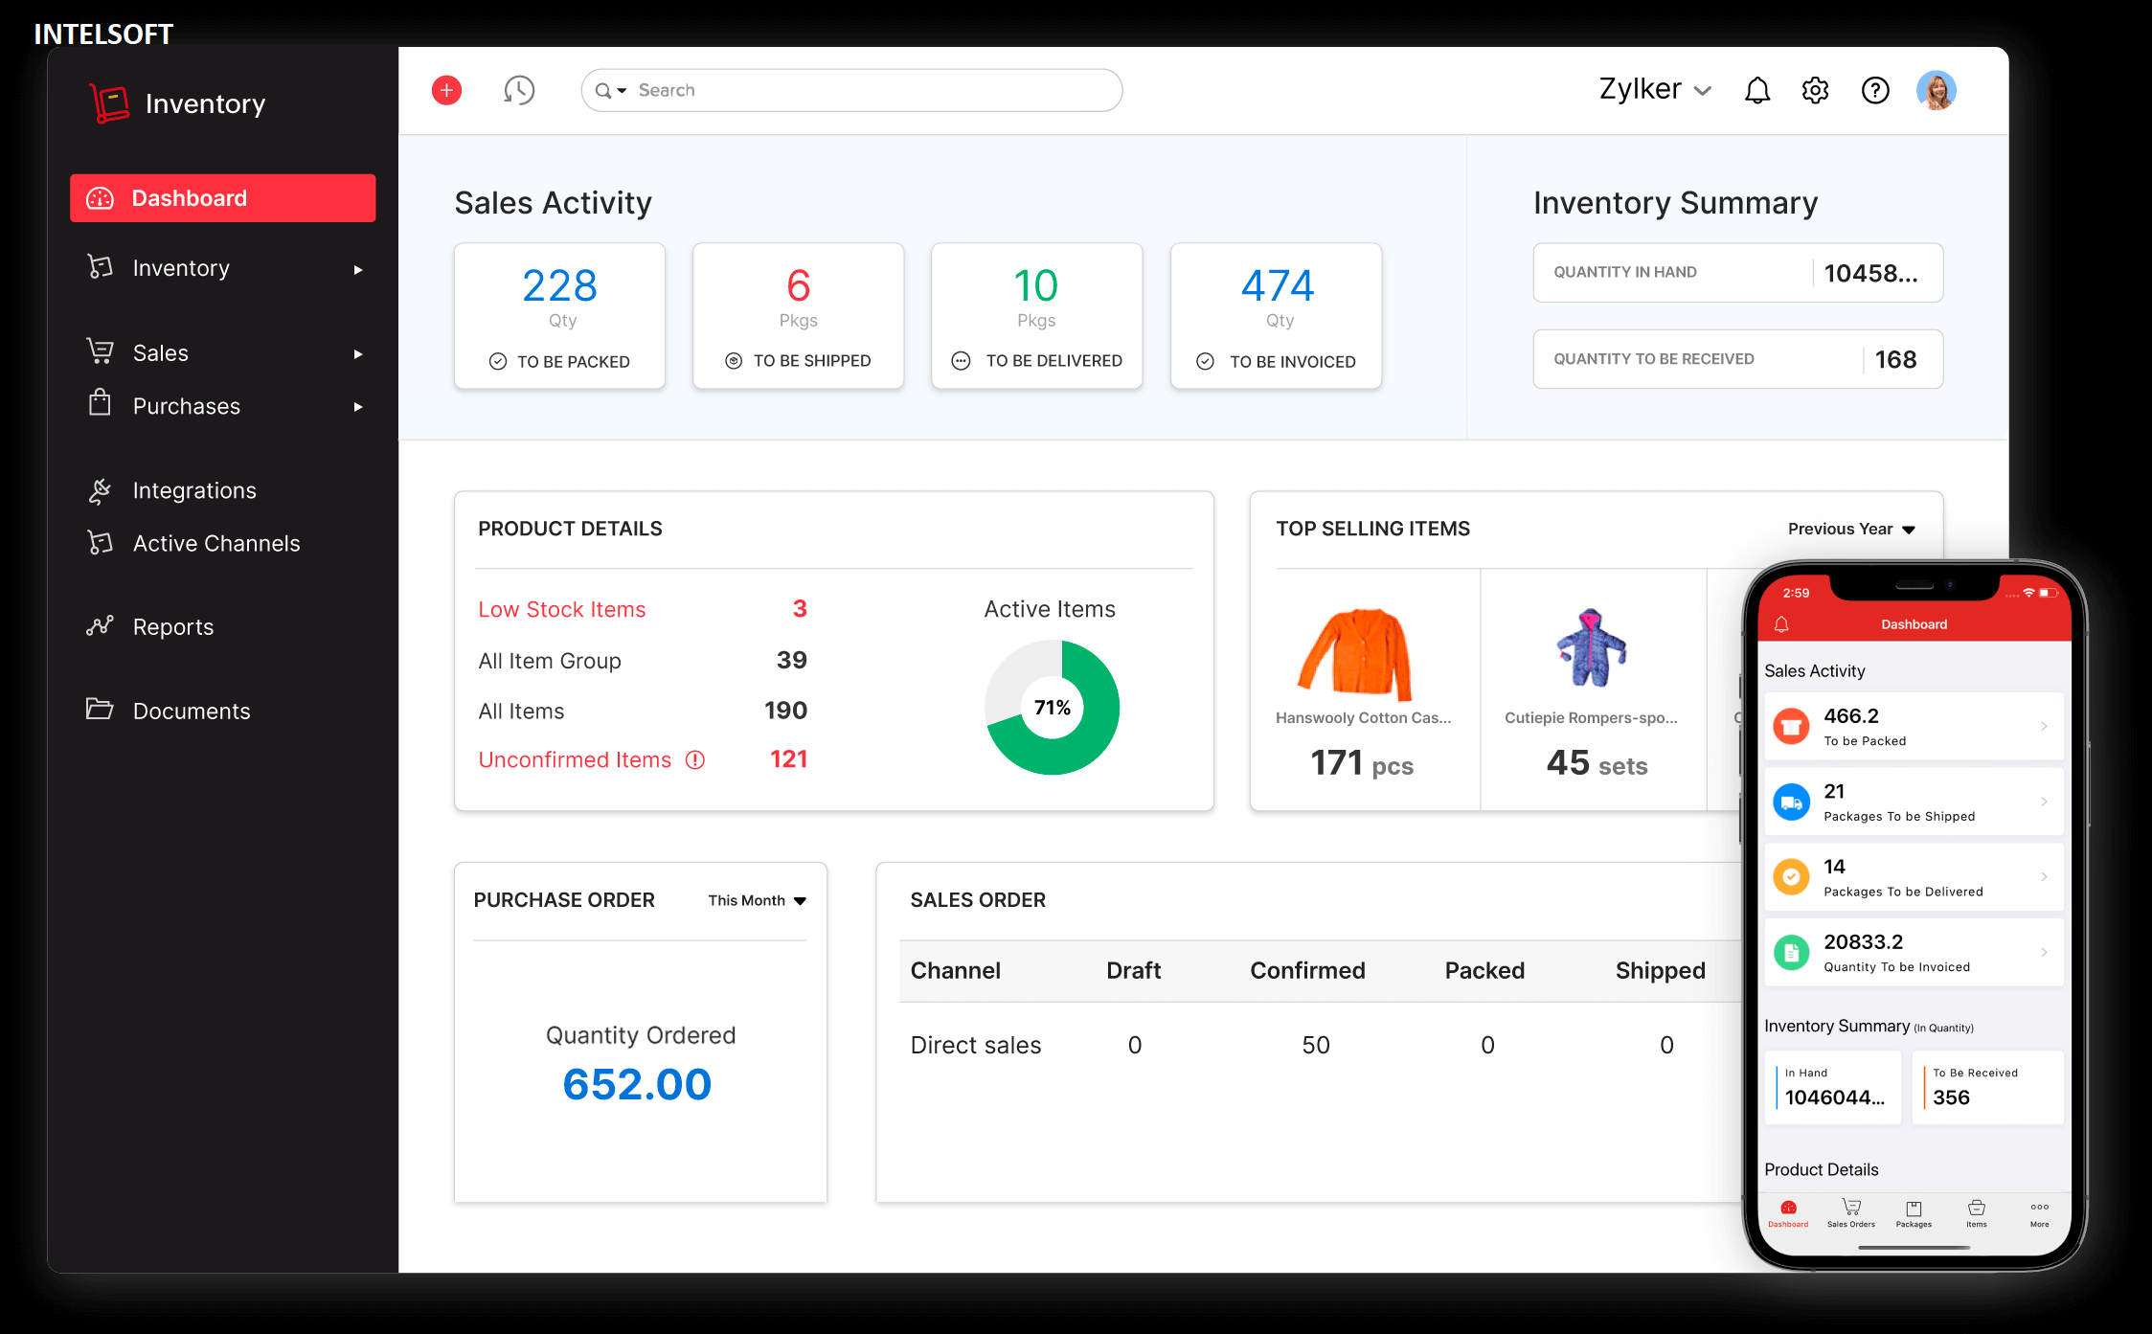2152x1334 pixels.
Task: Tap the bell icon on phone dashboard
Action: click(1781, 624)
